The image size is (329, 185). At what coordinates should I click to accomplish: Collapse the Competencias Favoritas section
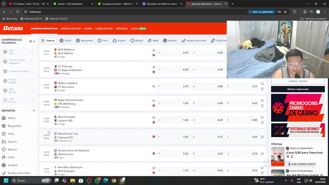34,41
